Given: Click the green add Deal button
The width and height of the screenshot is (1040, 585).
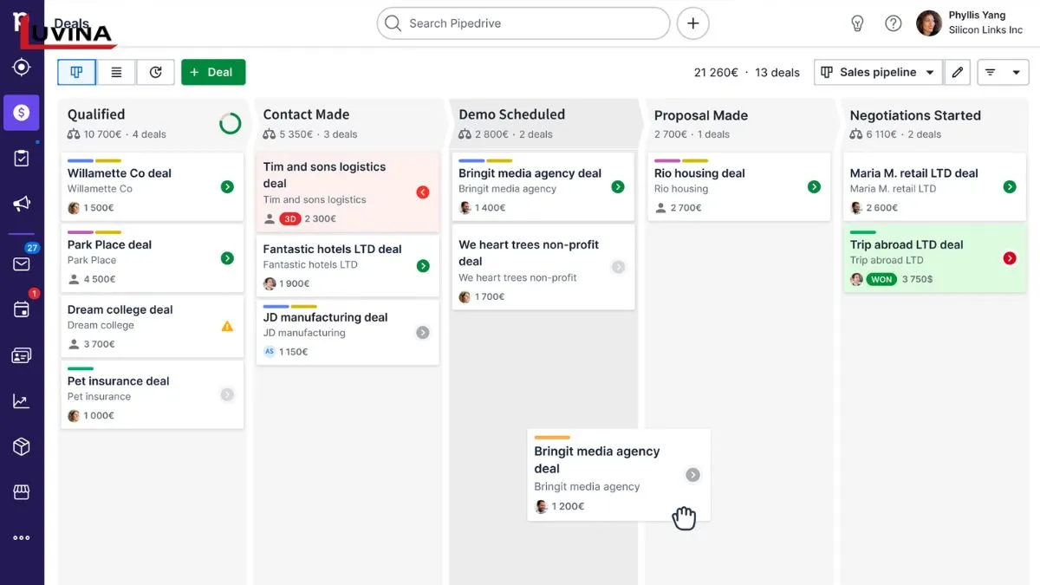Looking at the screenshot, I should pos(213,73).
